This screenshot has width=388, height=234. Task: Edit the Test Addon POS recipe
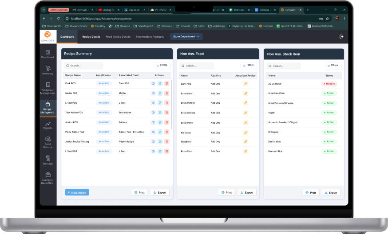pyautogui.click(x=160, y=113)
